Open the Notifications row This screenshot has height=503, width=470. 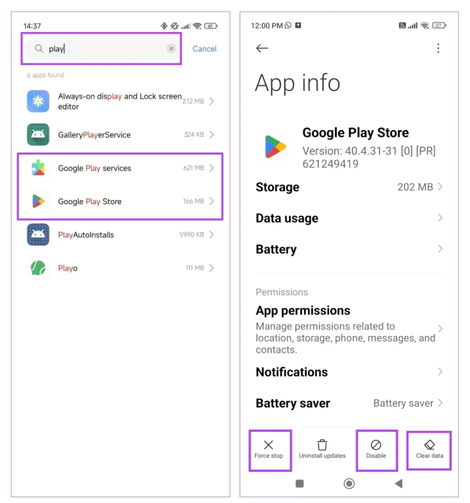349,372
